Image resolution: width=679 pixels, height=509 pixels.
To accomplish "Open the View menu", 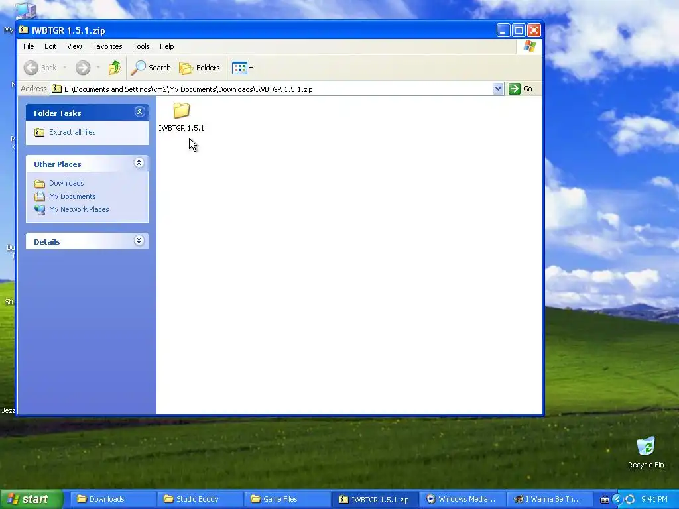I will (x=74, y=46).
